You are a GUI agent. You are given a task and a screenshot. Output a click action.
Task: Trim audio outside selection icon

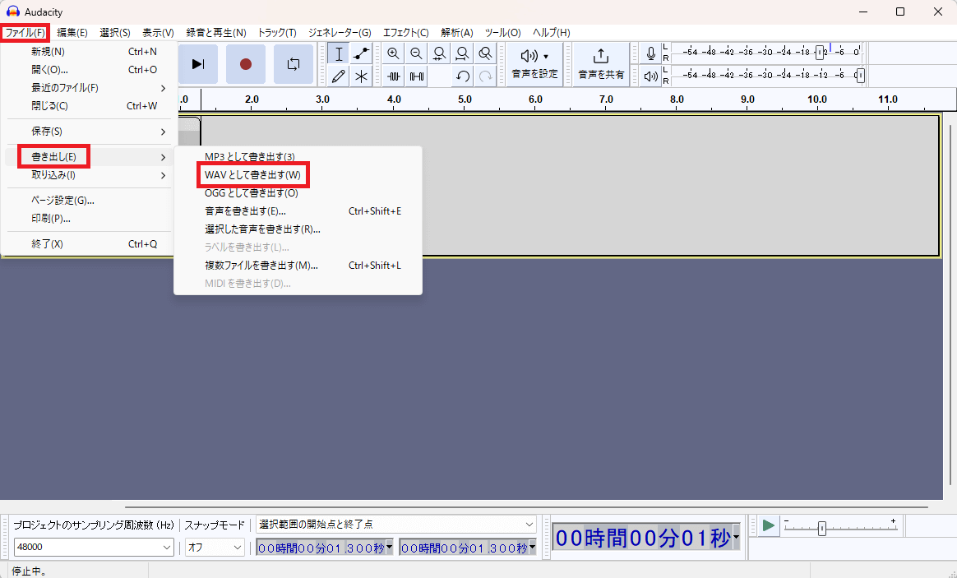pyautogui.click(x=394, y=76)
